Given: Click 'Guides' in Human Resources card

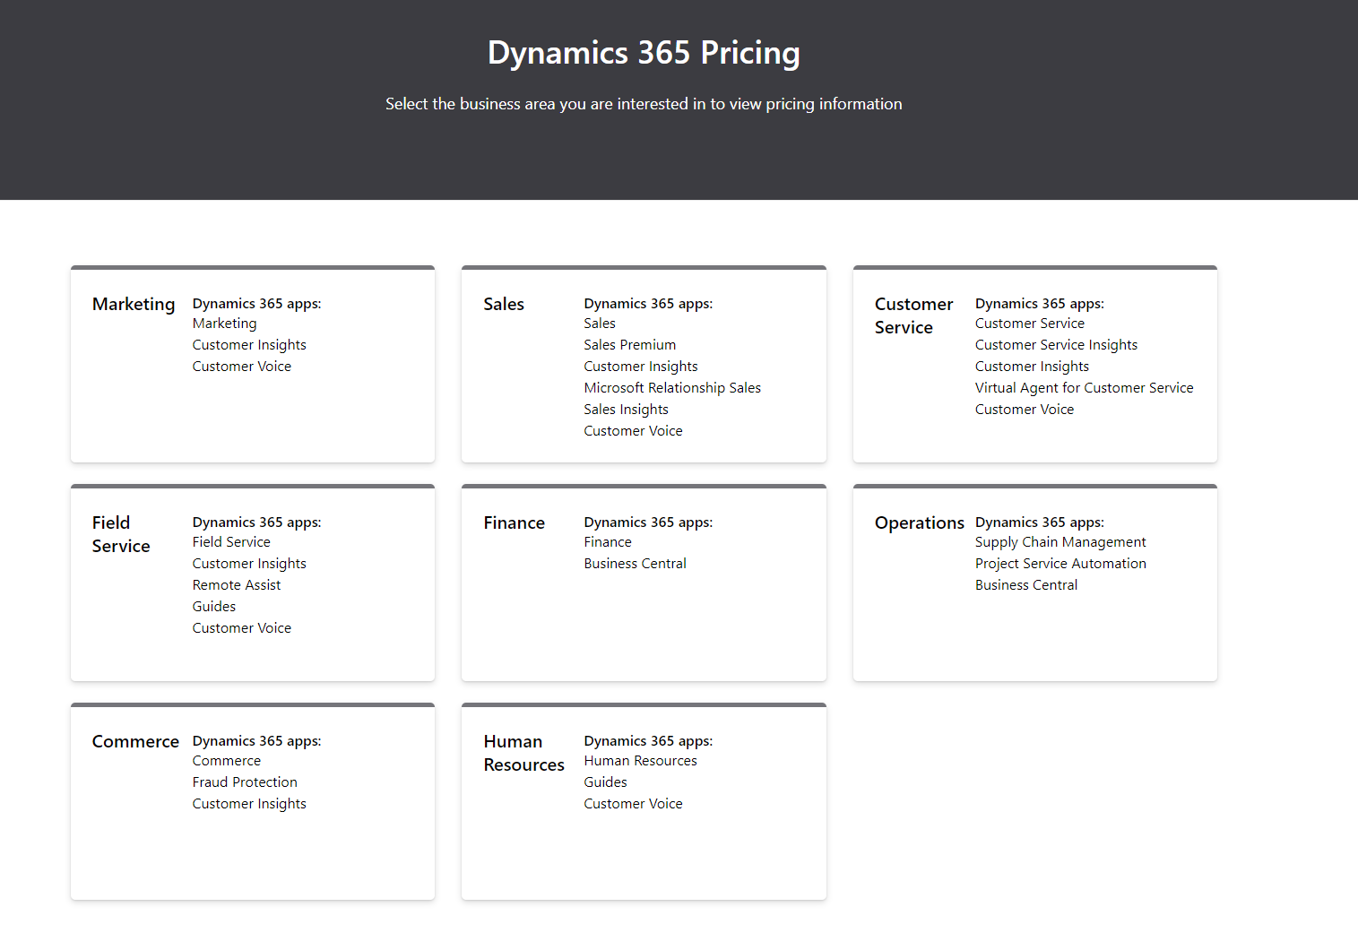Looking at the screenshot, I should 606,782.
